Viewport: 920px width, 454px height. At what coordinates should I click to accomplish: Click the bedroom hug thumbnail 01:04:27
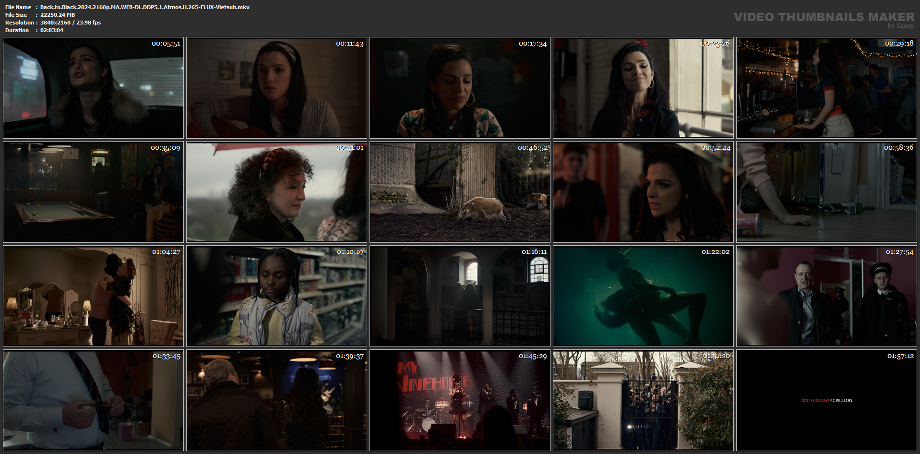point(93,296)
